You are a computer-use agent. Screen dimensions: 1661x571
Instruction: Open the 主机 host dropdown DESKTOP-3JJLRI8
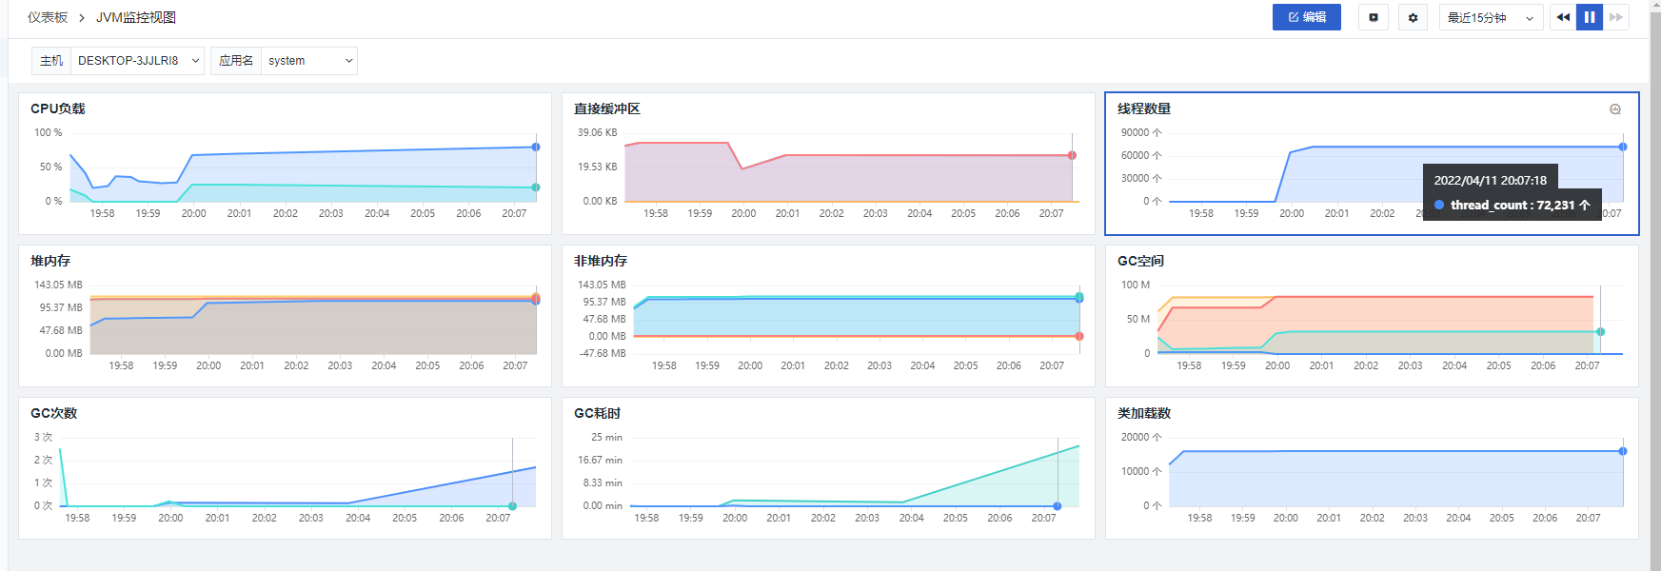click(x=137, y=60)
